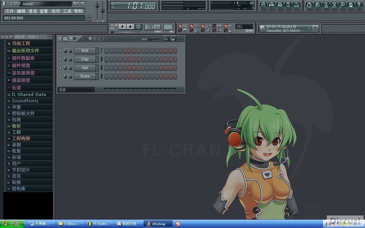This screenshot has width=365, height=228.
Task: Select SONG mode radio button
Action: click(x=116, y=28)
